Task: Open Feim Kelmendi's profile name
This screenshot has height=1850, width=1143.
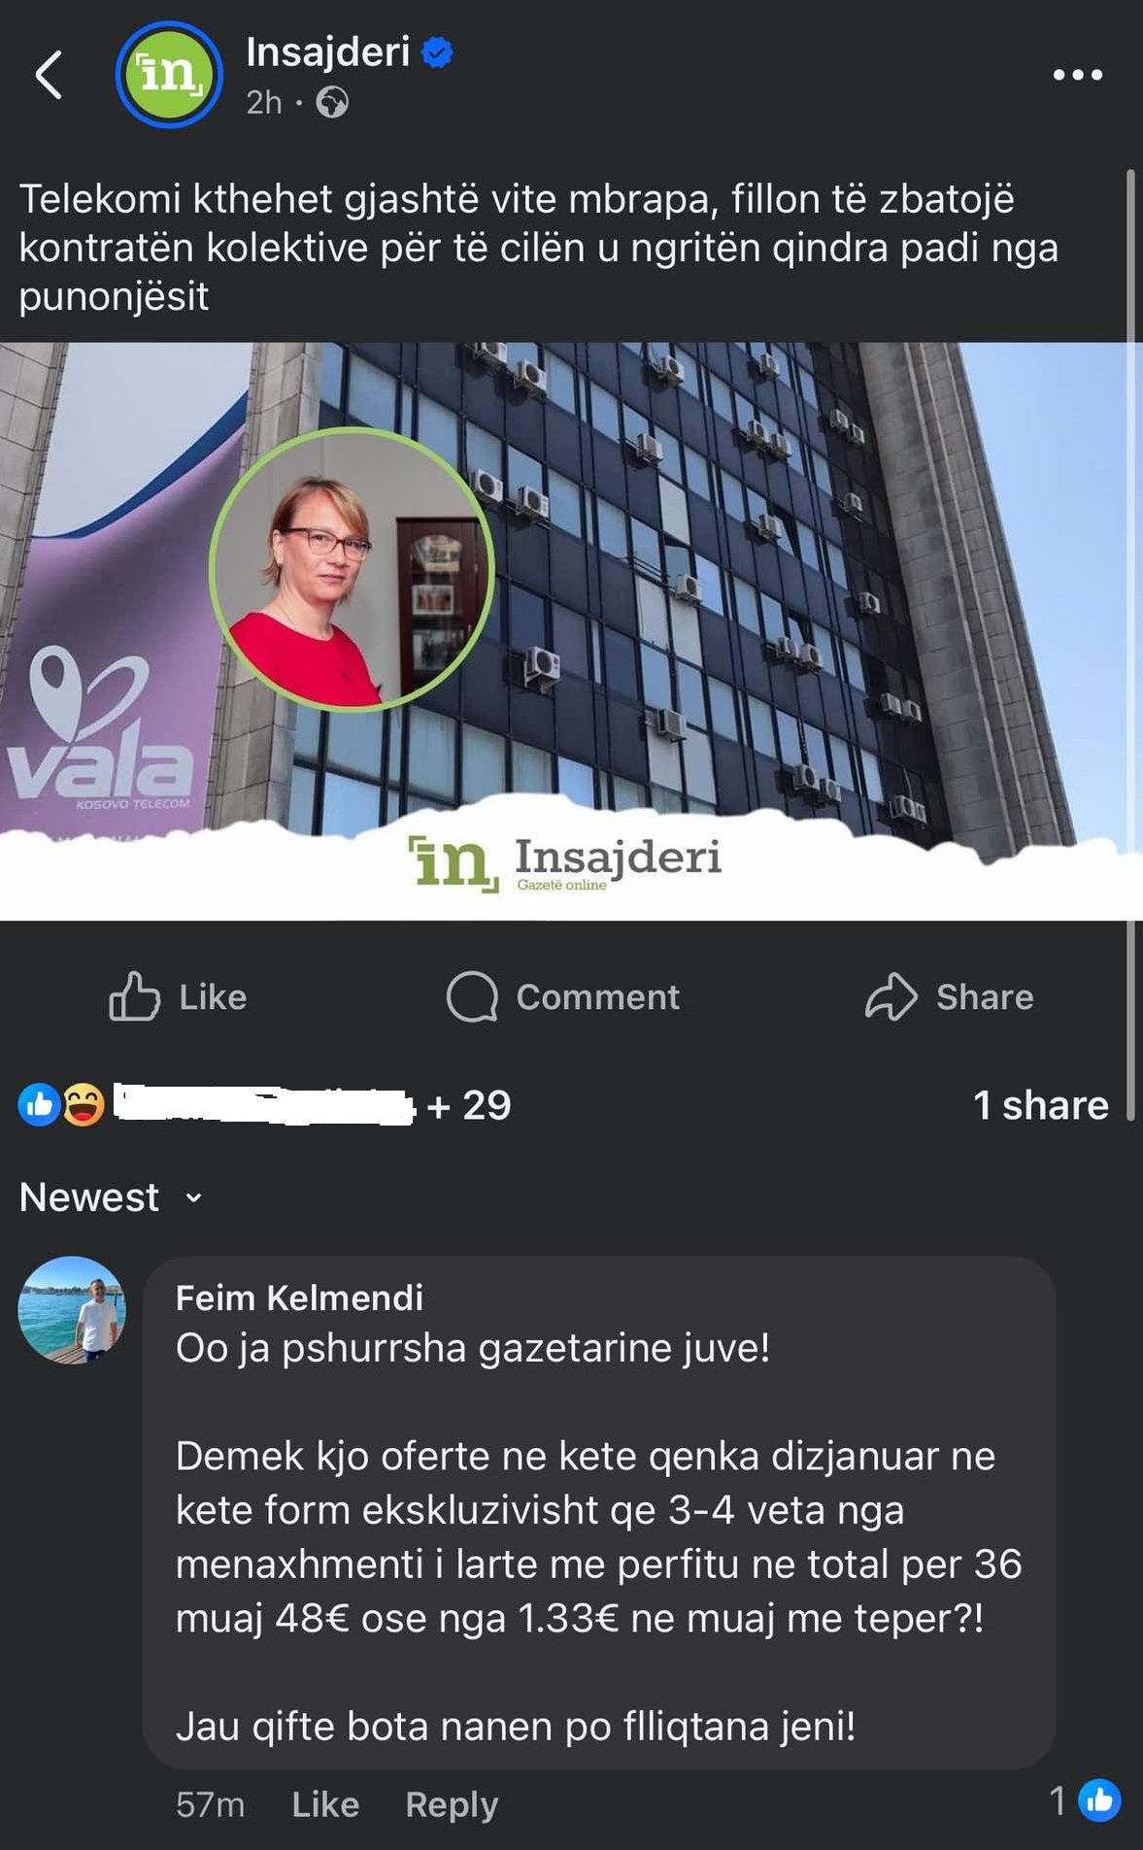Action: (x=299, y=1298)
